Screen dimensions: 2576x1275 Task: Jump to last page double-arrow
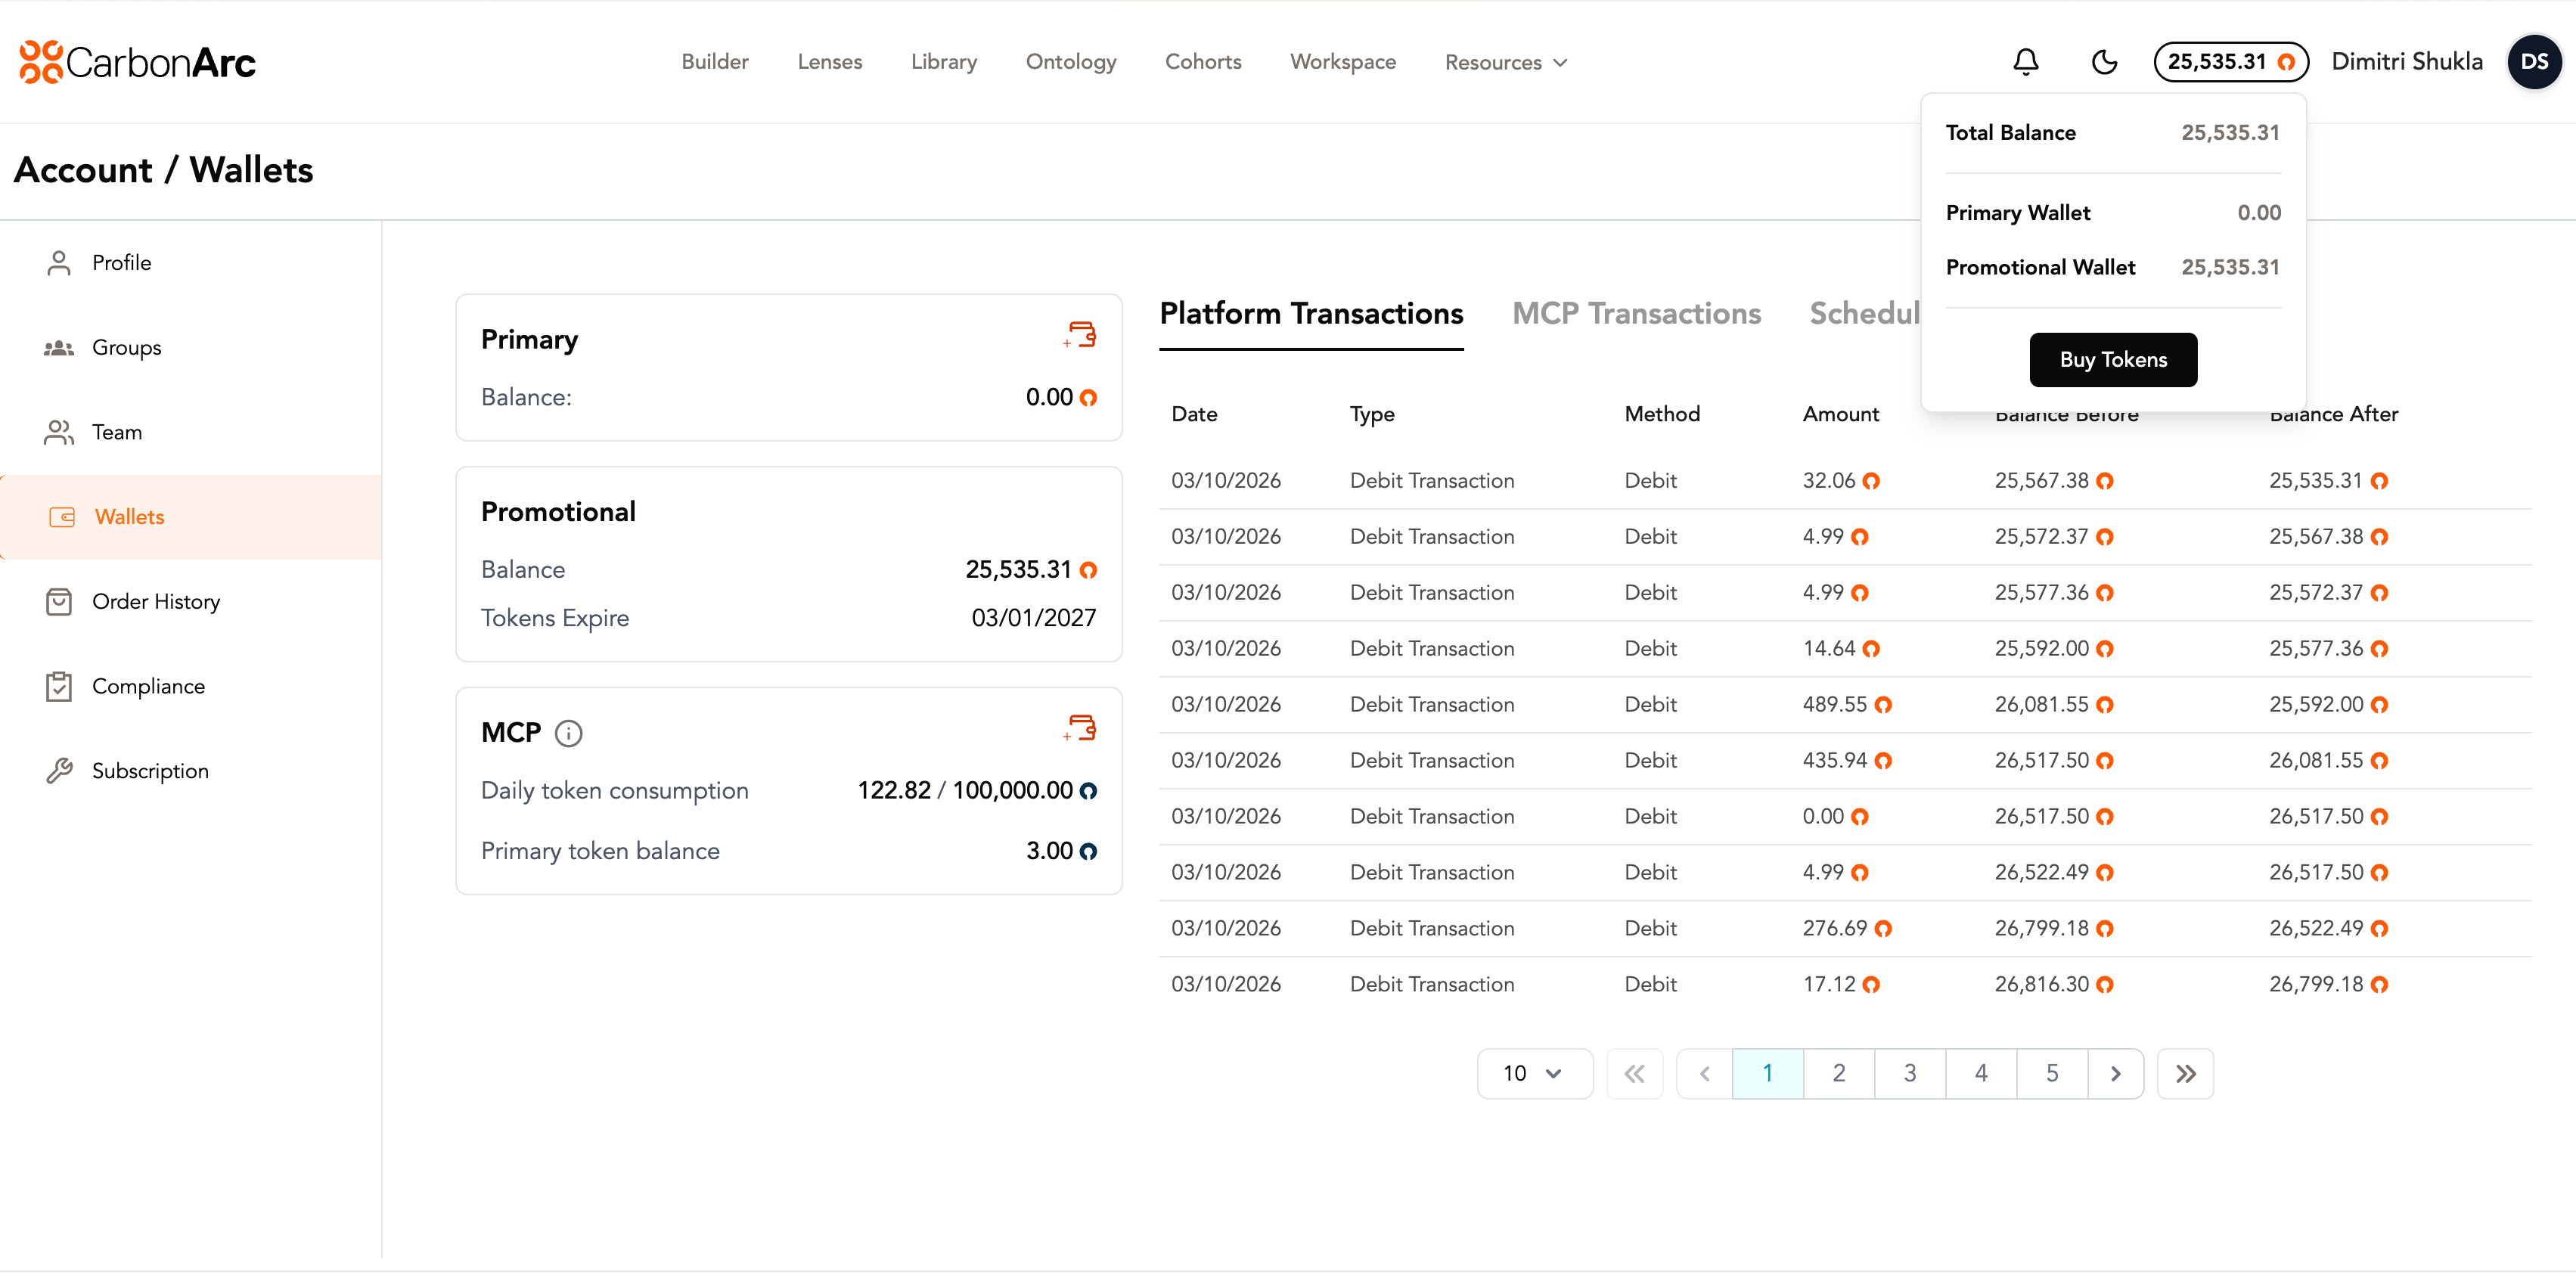click(x=2185, y=1073)
